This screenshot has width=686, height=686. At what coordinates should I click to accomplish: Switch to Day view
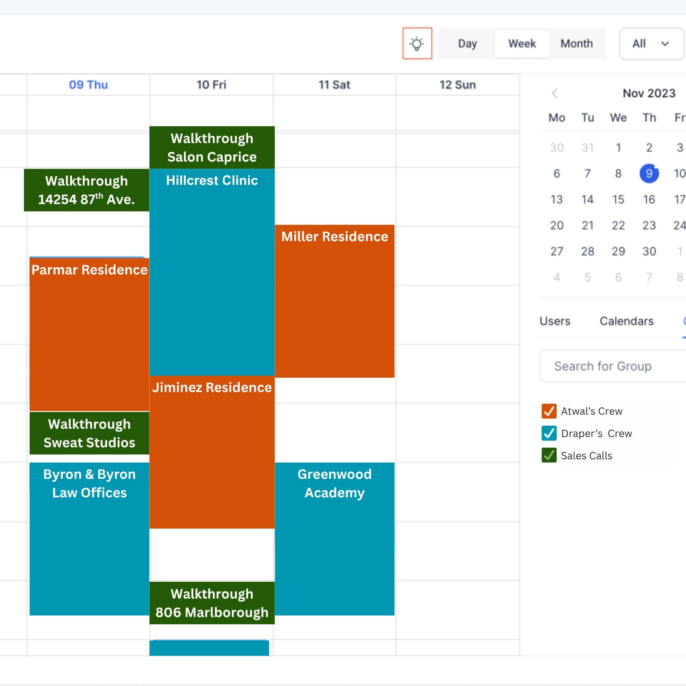point(467,43)
